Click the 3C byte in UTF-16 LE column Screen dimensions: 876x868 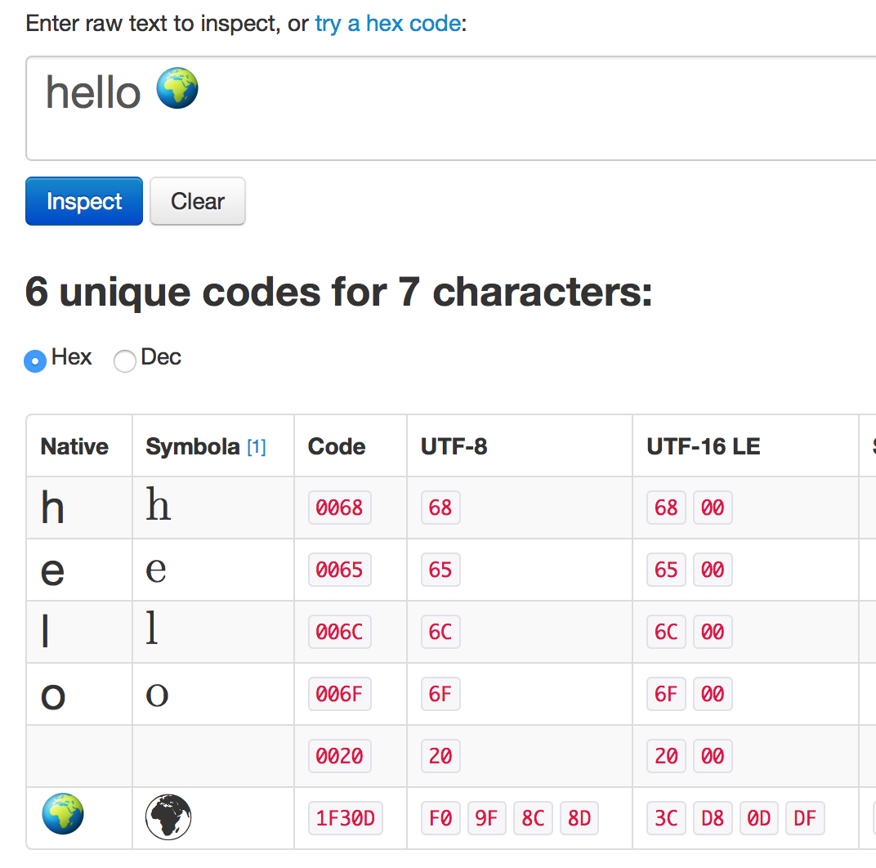pos(666,818)
